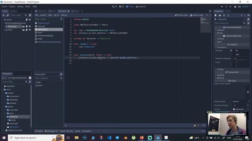Play the project
The image size is (252, 141).
click(x=222, y=7)
